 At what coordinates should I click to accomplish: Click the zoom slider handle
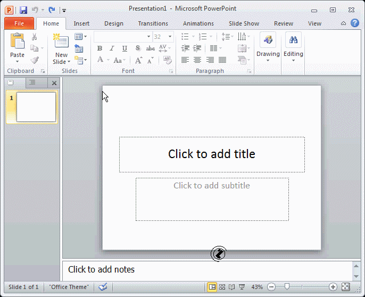pyautogui.click(x=287, y=287)
